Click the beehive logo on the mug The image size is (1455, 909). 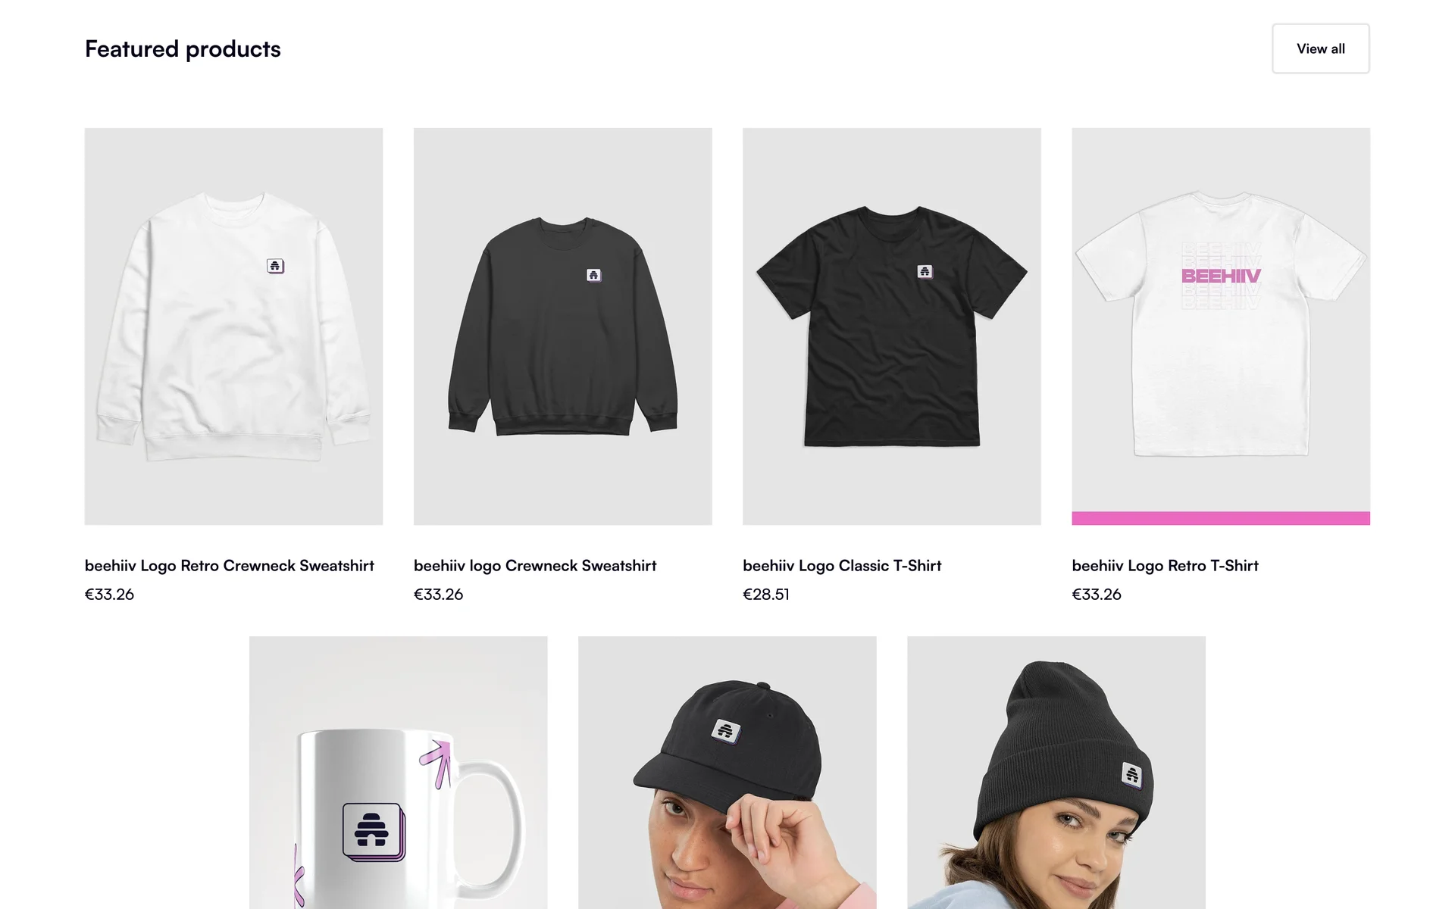[374, 832]
